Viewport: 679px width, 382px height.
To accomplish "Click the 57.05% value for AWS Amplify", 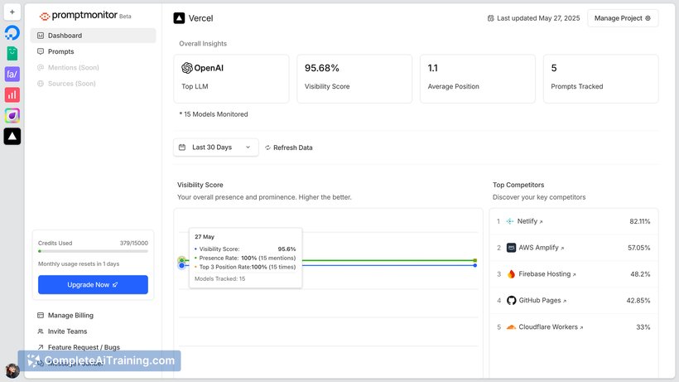I will (638, 248).
